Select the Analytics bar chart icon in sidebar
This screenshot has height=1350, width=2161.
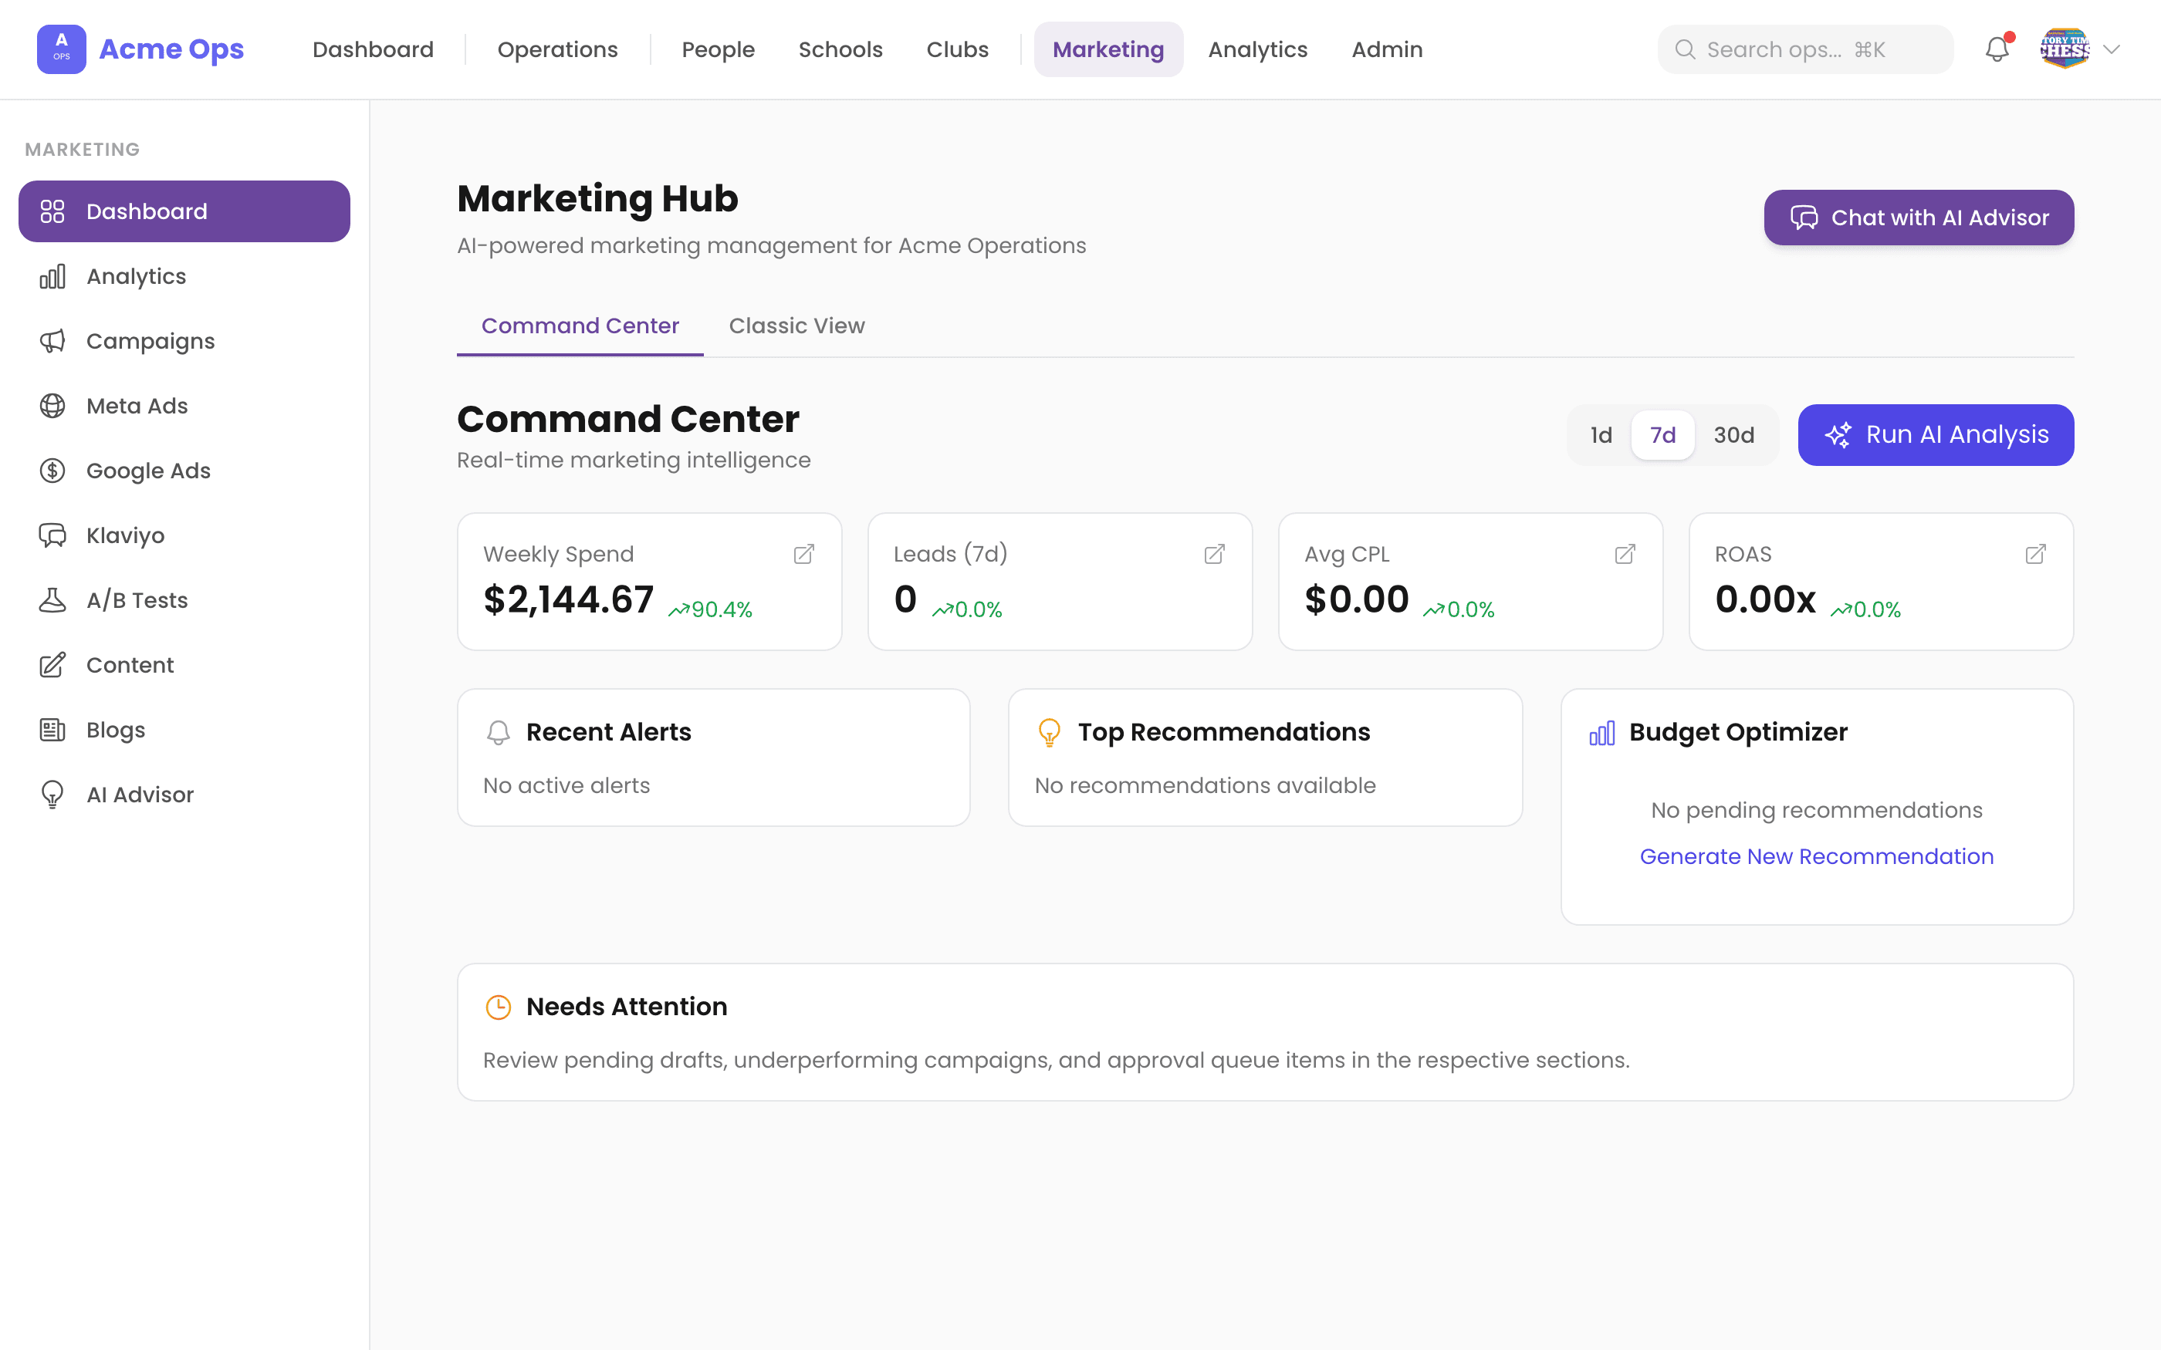[x=53, y=276]
